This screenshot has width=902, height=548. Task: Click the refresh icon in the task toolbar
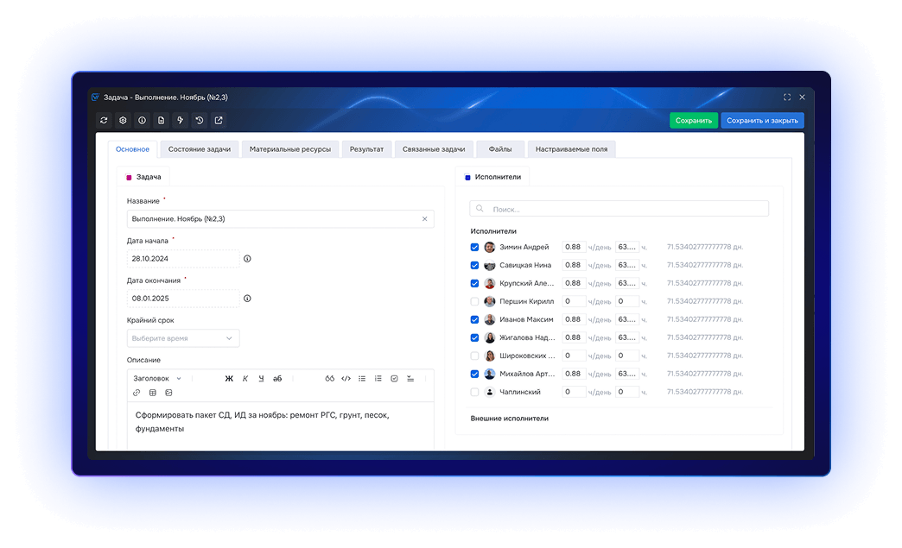click(104, 121)
